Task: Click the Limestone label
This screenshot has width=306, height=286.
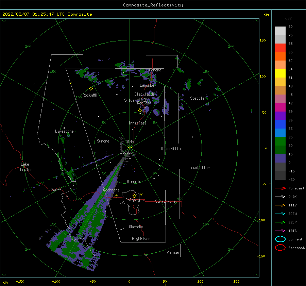Action: pos(64,131)
